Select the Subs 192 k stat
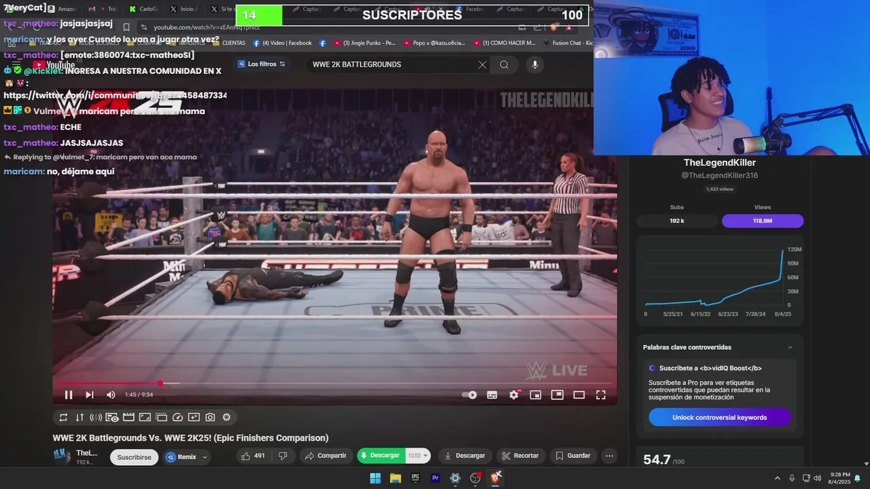The image size is (870, 489). 677,221
